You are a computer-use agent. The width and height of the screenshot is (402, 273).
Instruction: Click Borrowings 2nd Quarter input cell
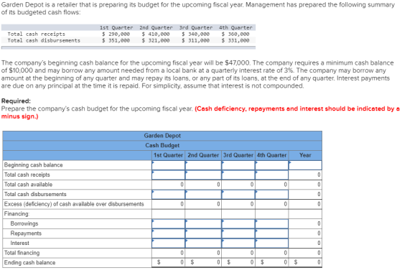(203, 223)
